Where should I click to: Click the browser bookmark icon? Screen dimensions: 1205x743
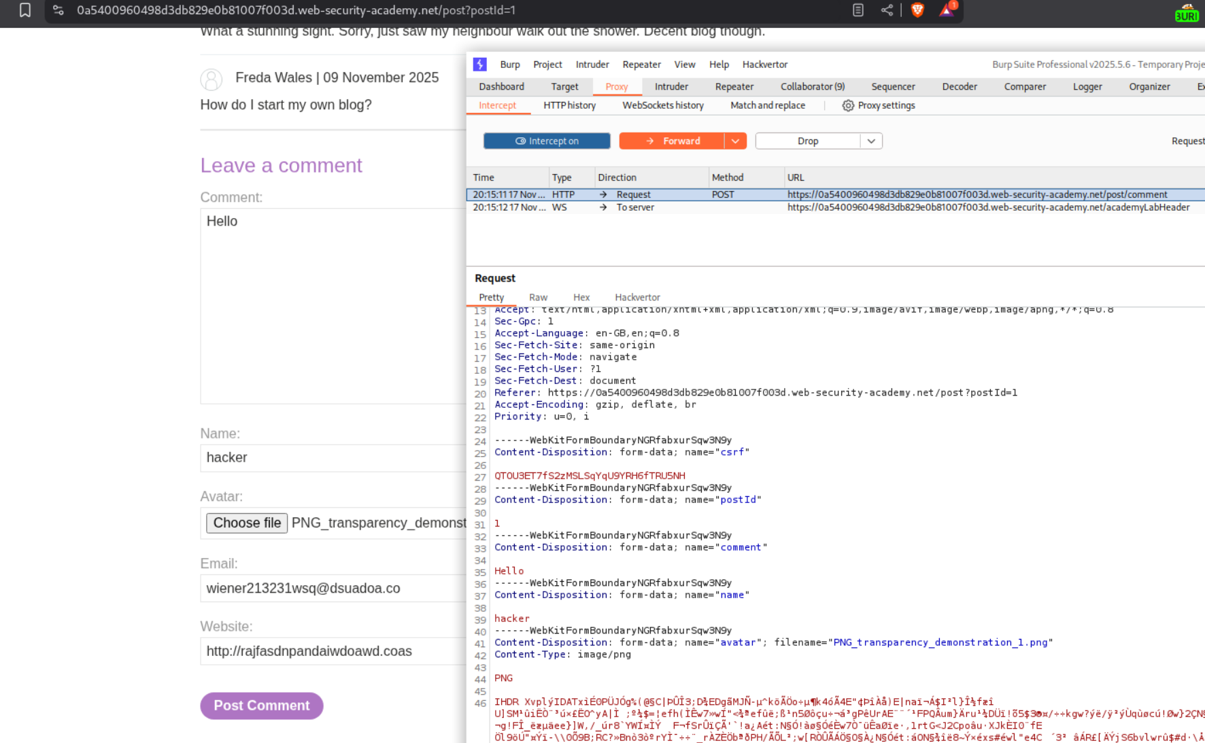pyautogui.click(x=25, y=10)
